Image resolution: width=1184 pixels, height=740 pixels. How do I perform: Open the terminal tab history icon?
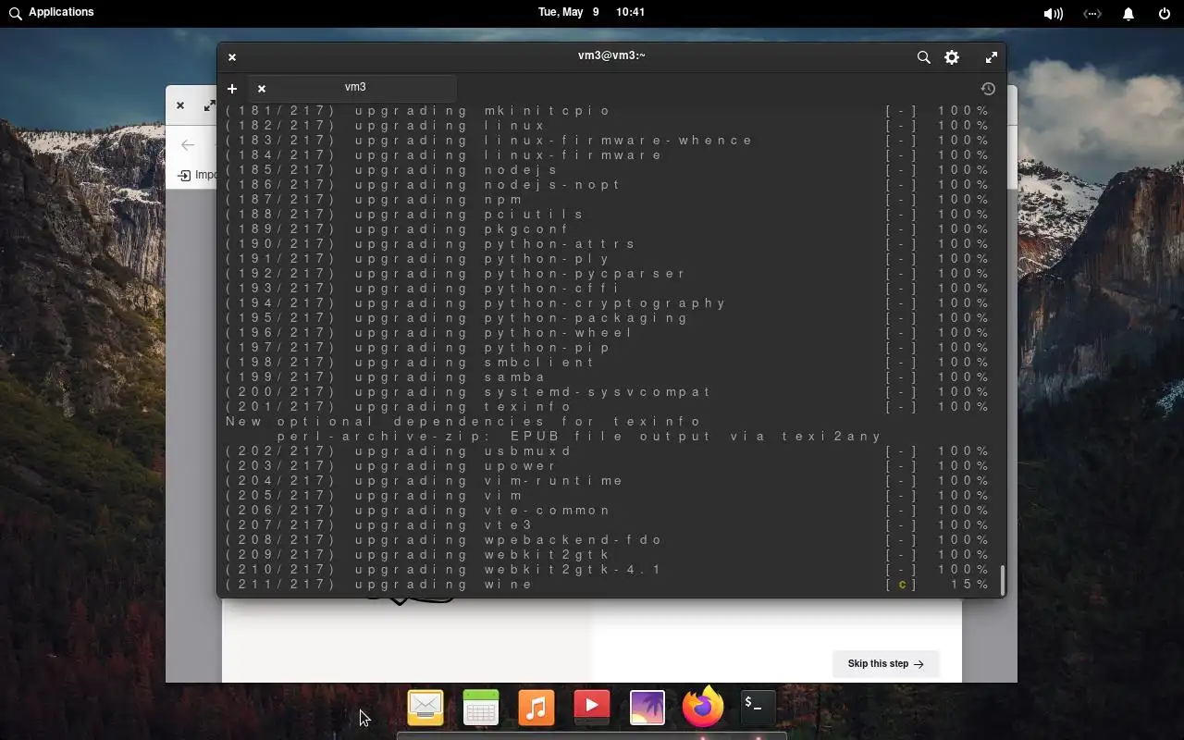point(988,89)
